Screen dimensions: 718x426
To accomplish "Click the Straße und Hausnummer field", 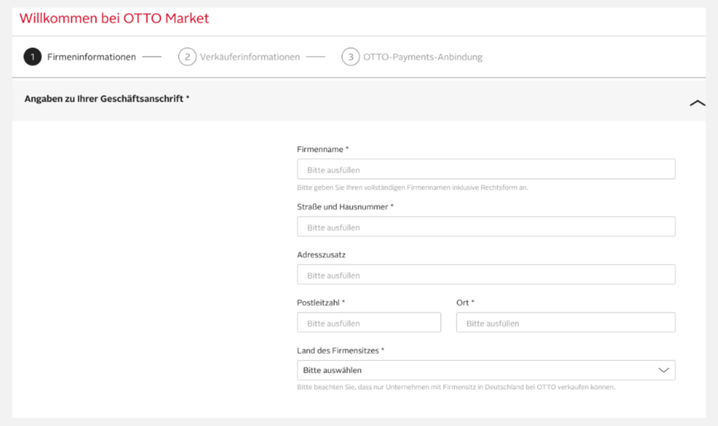I will 486,226.
